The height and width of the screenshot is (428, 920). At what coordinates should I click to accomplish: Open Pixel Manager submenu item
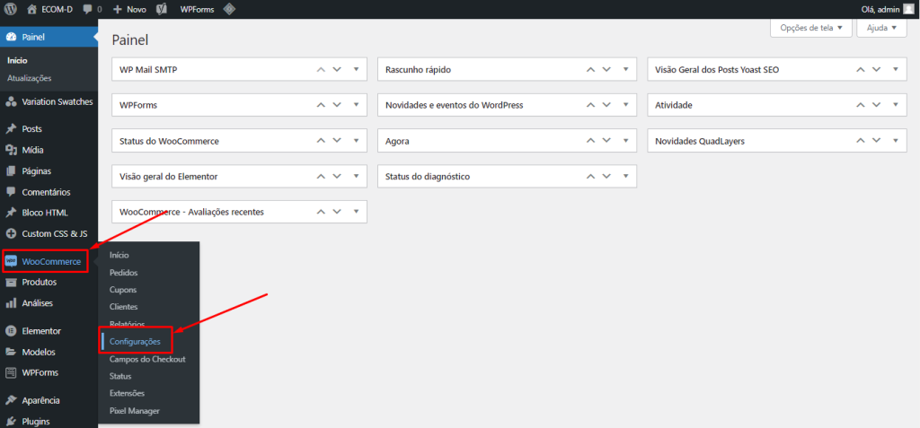pyautogui.click(x=135, y=411)
